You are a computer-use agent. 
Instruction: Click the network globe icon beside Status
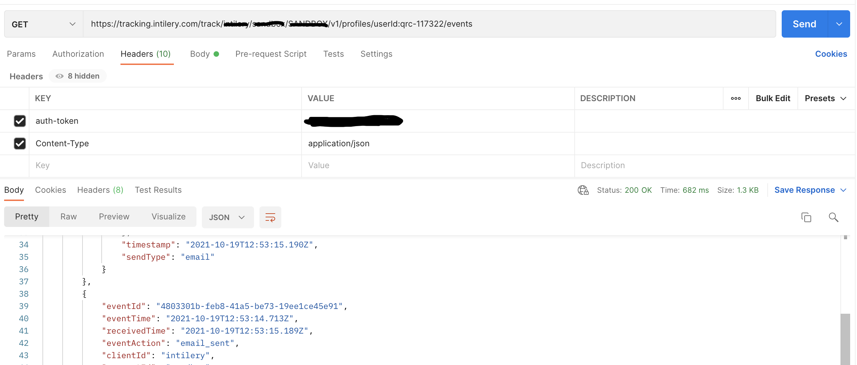click(583, 190)
